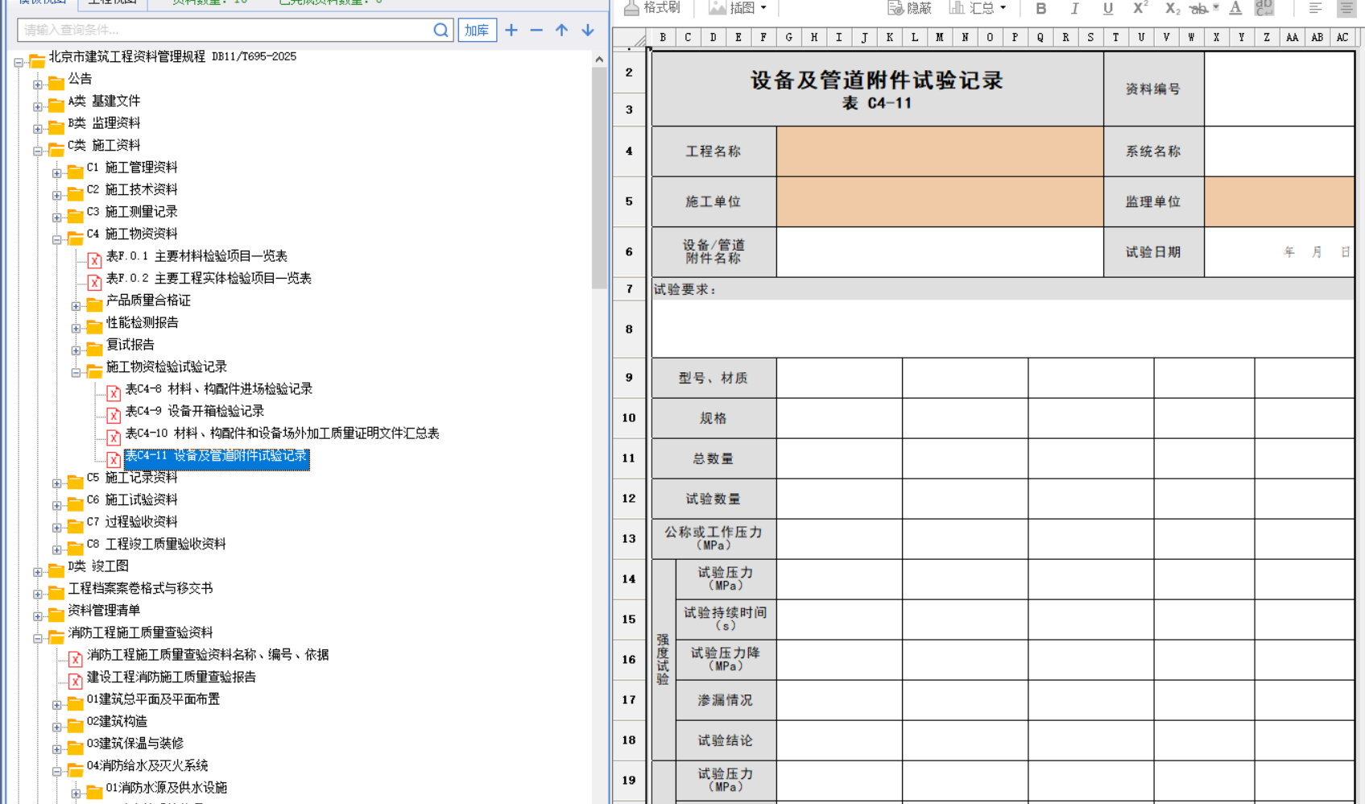This screenshot has width=1365, height=804.
Task: Select the C5 施工记录资料 folder
Action: 132,478
